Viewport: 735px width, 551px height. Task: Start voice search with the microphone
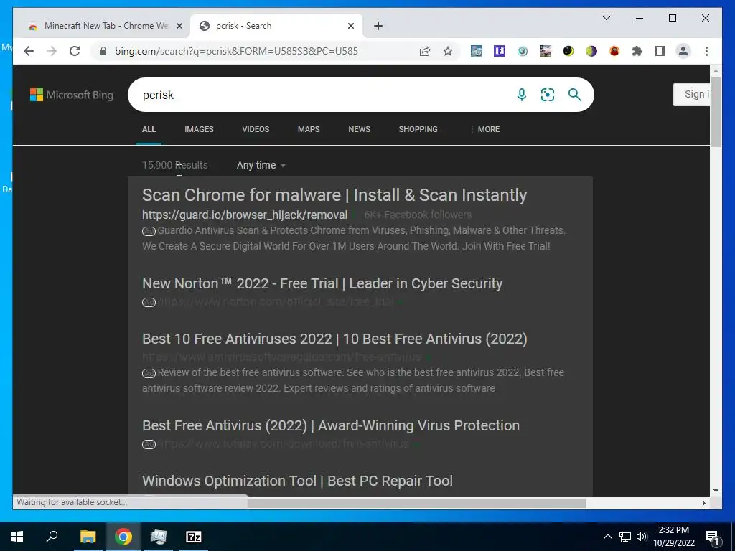(x=521, y=95)
